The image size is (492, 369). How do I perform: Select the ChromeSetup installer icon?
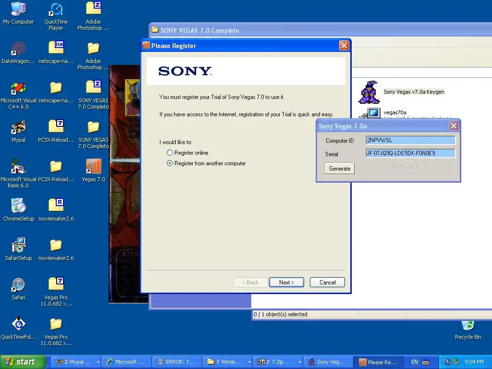pos(18,209)
